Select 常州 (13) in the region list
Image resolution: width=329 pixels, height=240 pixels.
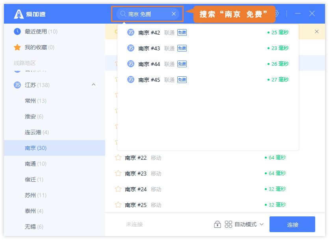click(54, 101)
